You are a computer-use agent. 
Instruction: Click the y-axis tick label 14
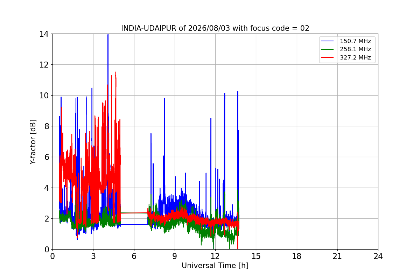click(44, 34)
